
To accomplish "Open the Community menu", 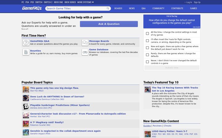I will [158, 8].
